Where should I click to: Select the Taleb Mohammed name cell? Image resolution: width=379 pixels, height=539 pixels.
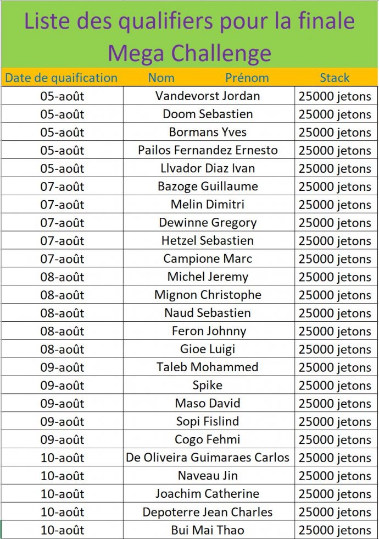click(x=208, y=367)
